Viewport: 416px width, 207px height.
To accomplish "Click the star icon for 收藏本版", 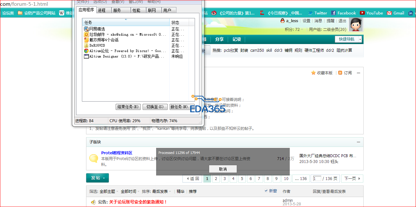I will click(x=313, y=73).
